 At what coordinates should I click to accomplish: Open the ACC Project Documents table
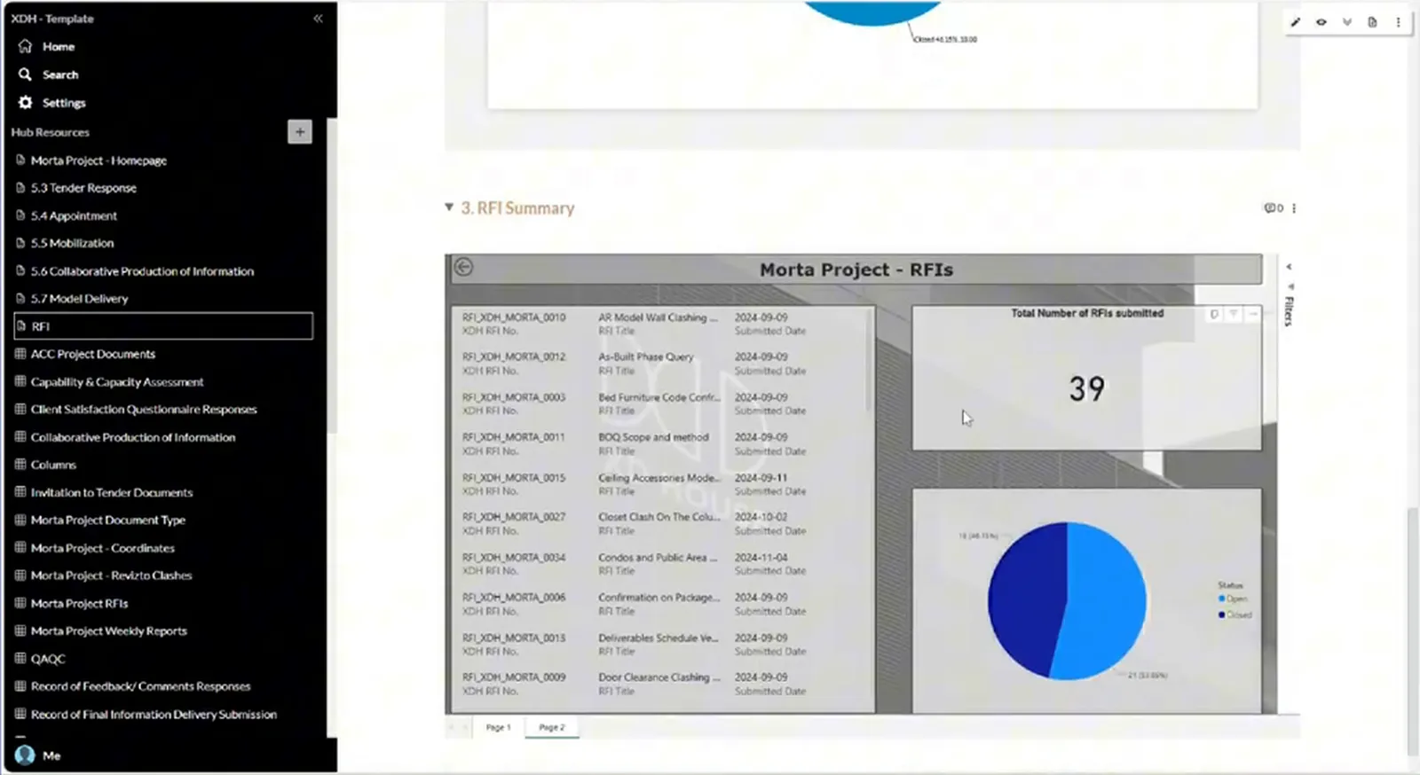pos(92,354)
